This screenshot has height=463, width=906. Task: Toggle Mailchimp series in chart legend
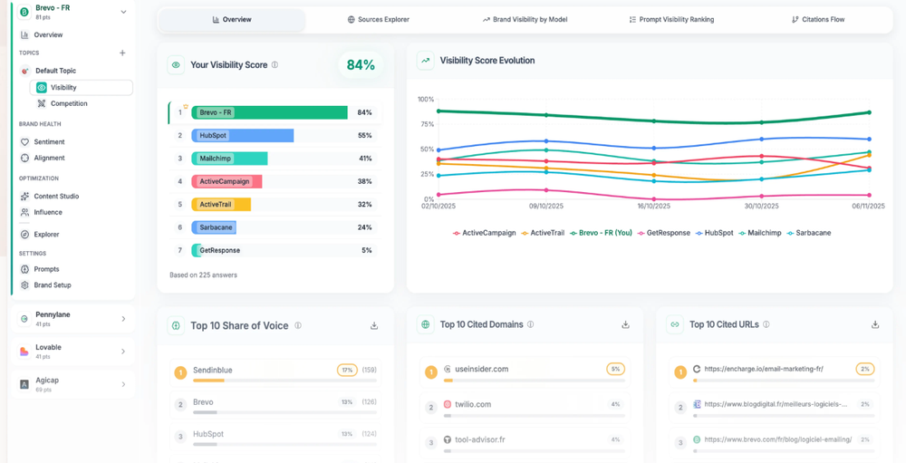(759, 232)
